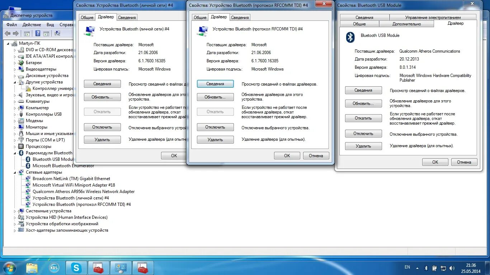Screen dimensions: 490x275
Task: Click the scan for hardware changes toolbar icon
Action: pyautogui.click(x=57, y=33)
